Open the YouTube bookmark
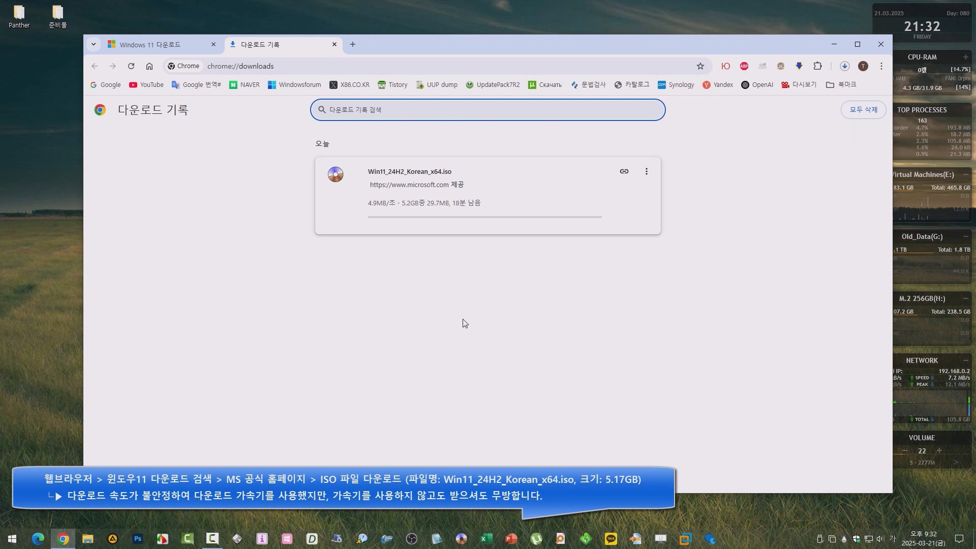976x549 pixels. click(146, 85)
